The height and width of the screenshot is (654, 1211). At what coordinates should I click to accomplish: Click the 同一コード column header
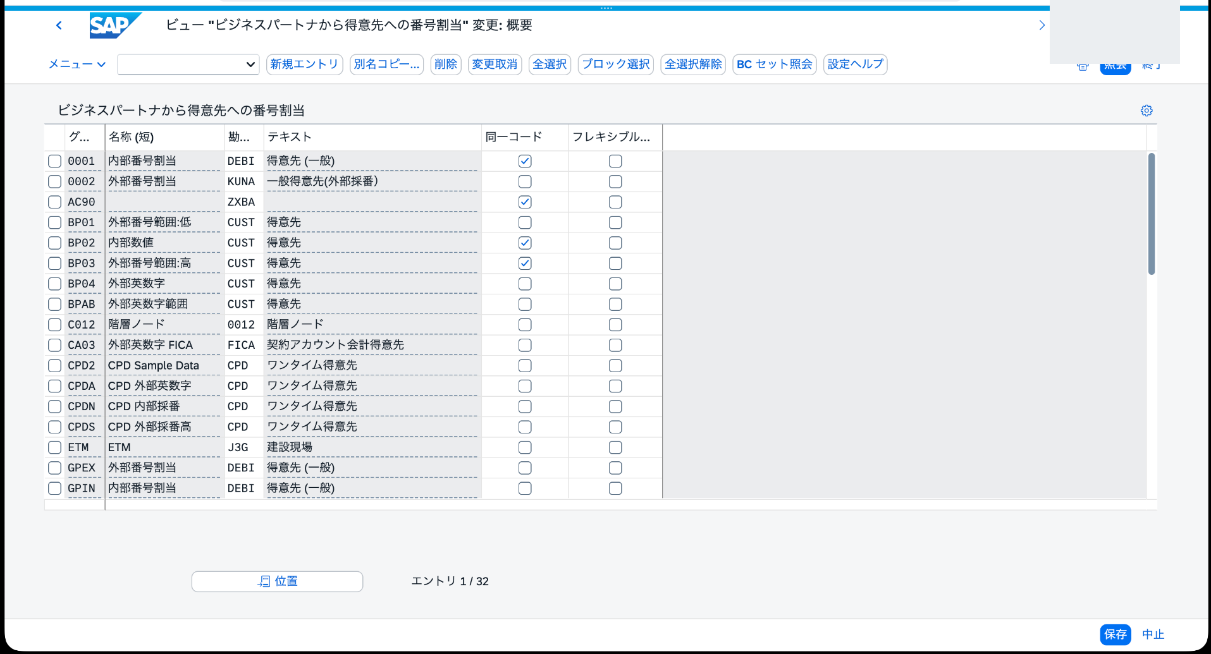(x=524, y=137)
